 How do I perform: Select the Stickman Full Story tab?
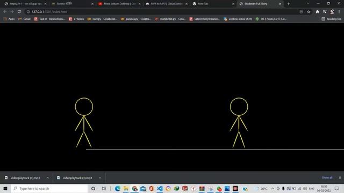tap(260, 4)
